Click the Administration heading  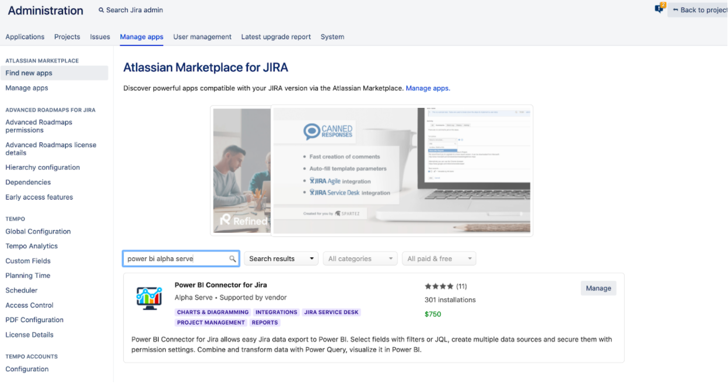tap(45, 11)
